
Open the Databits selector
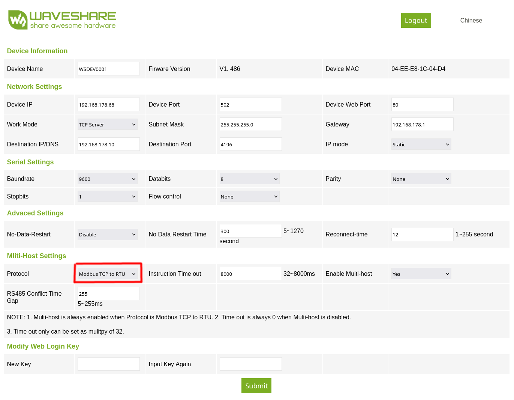click(x=249, y=179)
